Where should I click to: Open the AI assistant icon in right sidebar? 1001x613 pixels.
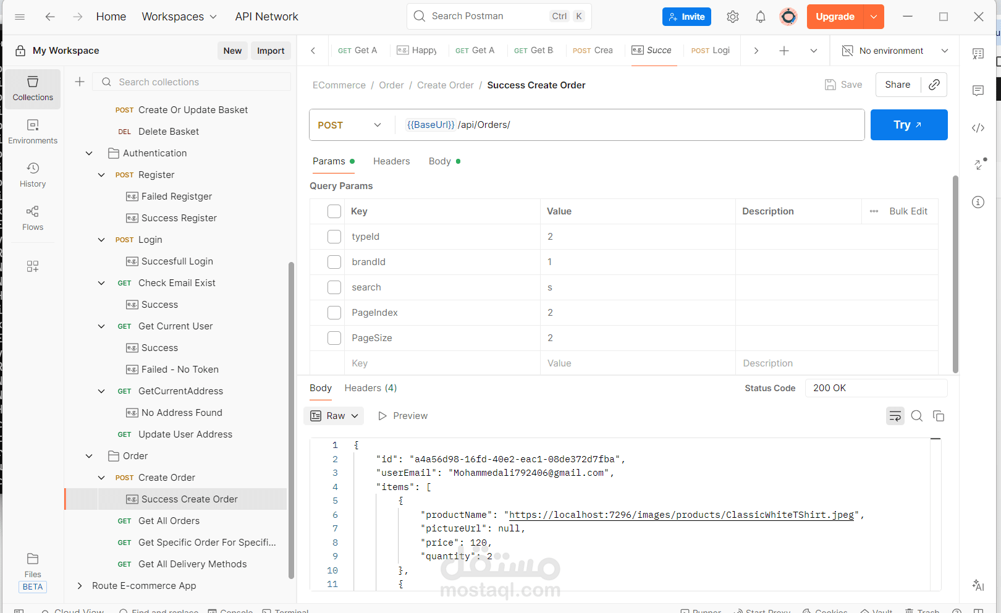(x=978, y=585)
